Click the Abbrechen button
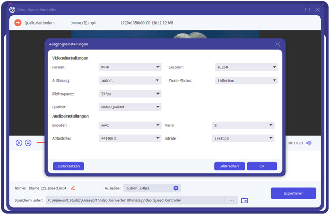 230,166
